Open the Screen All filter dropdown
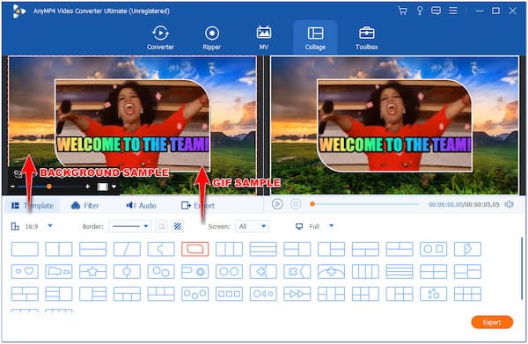 253,226
